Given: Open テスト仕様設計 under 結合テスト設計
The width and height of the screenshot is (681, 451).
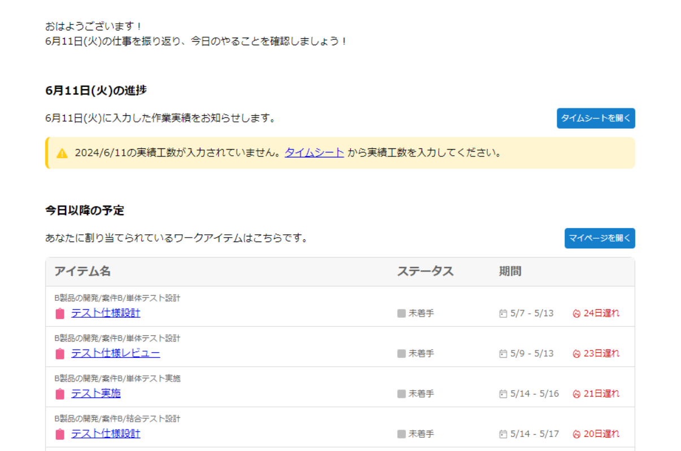Looking at the screenshot, I should pyautogui.click(x=106, y=434).
